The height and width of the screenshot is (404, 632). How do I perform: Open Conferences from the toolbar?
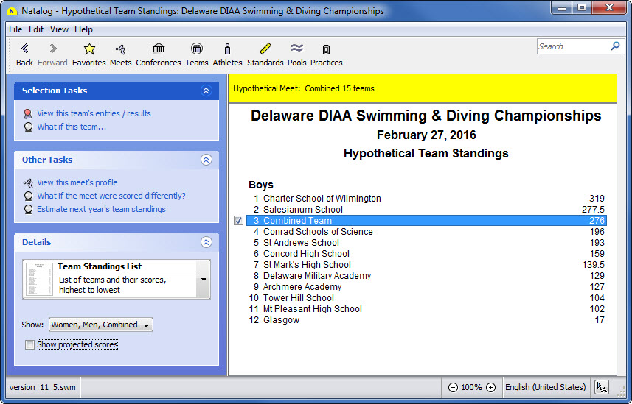pyautogui.click(x=158, y=49)
